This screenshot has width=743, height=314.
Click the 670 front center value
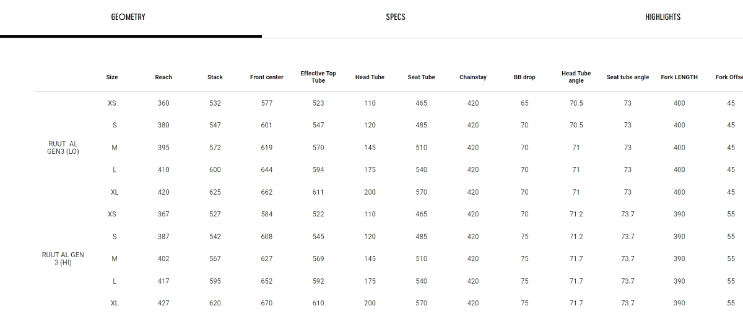click(267, 303)
